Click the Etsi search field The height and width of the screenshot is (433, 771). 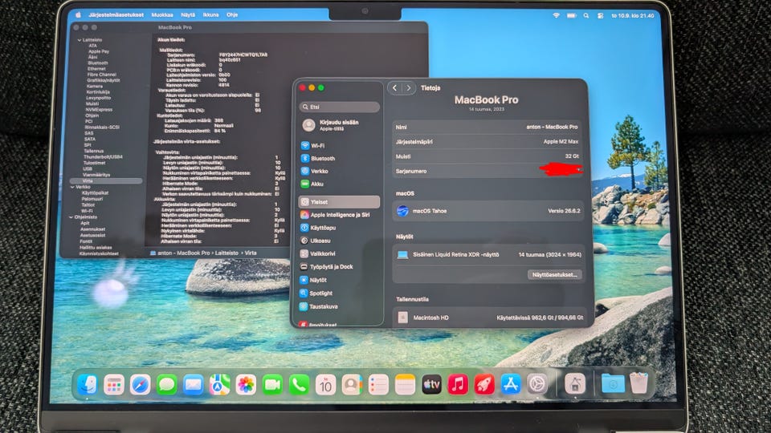tap(339, 107)
